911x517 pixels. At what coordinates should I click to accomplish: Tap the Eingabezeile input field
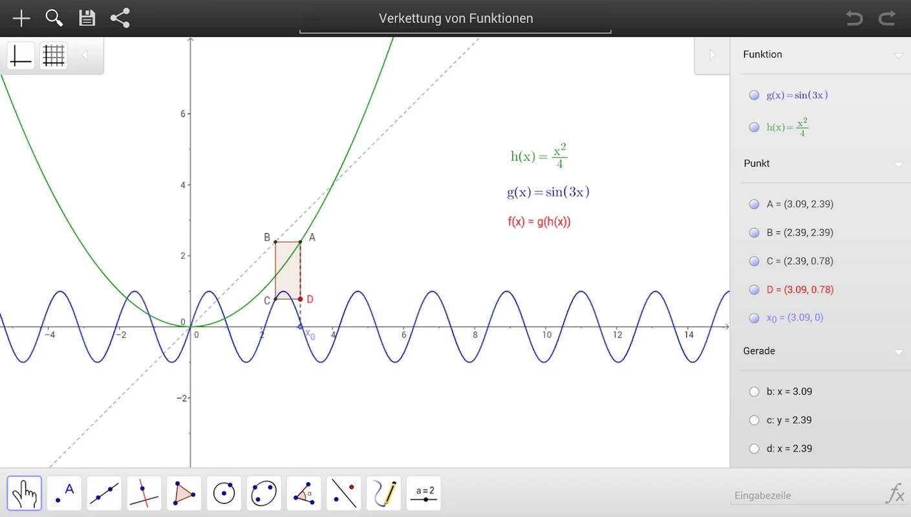tap(807, 496)
